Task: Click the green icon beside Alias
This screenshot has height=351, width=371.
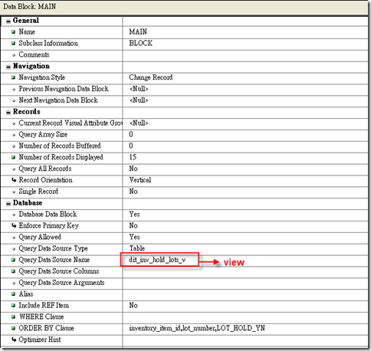Action: coord(14,294)
